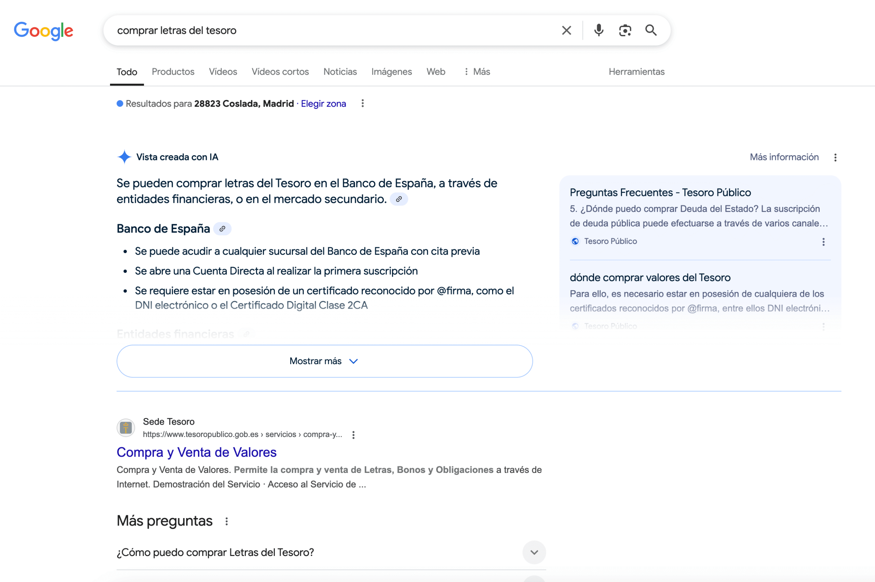Image resolution: width=875 pixels, height=582 pixels.
Task: Click the source link icon after mercado secundario
Action: 399,199
